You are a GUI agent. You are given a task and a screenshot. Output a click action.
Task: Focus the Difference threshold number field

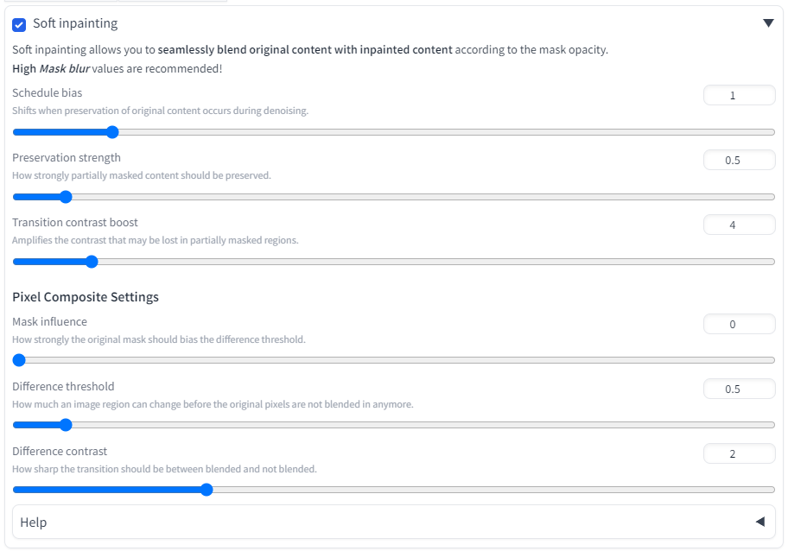point(739,389)
